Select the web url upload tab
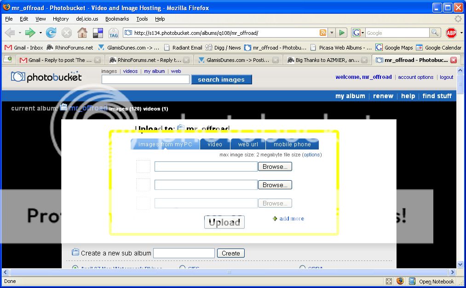 click(248, 144)
